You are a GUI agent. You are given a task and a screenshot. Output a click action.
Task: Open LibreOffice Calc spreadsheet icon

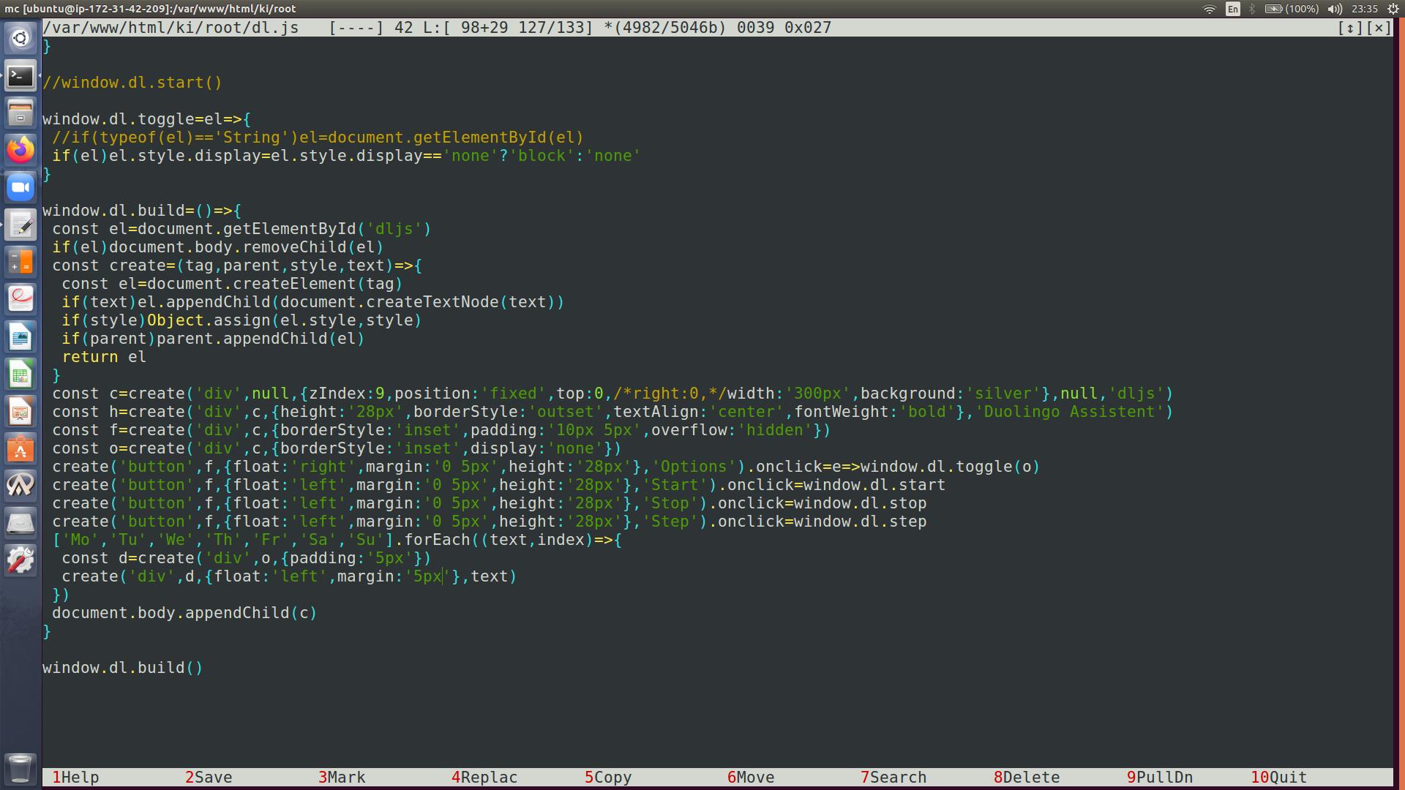pyautogui.click(x=20, y=375)
